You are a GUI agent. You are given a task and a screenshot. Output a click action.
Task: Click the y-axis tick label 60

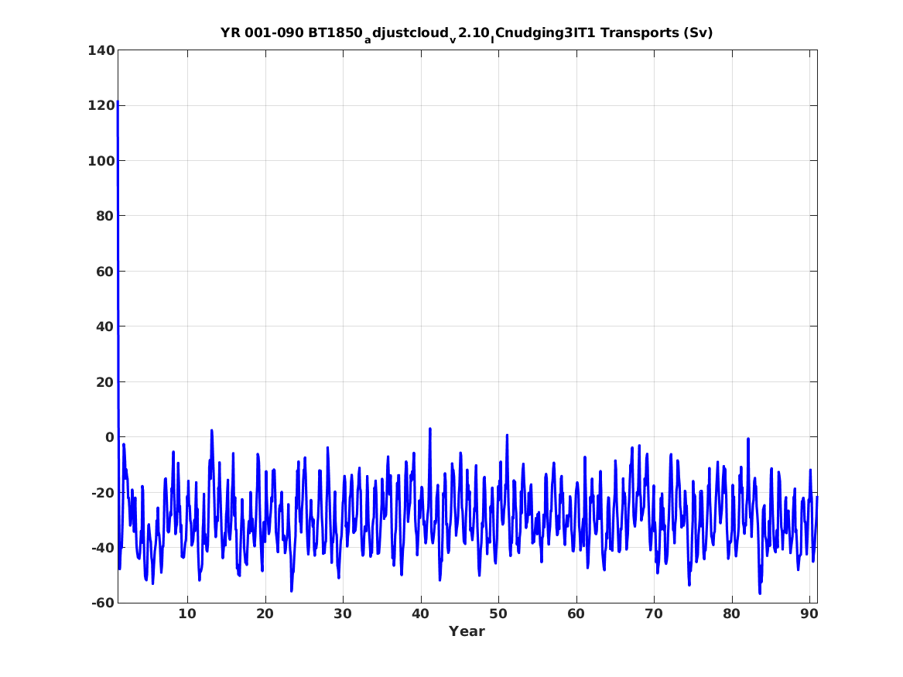point(104,271)
